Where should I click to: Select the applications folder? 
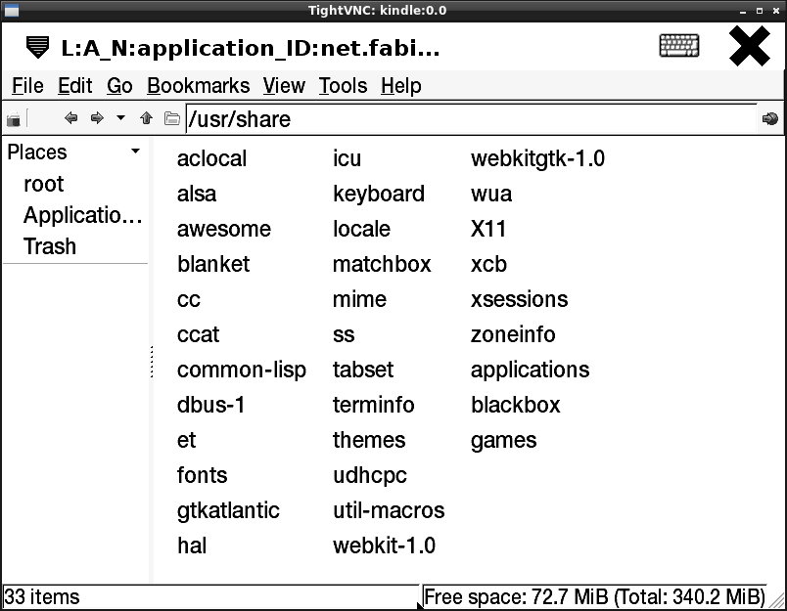(530, 371)
